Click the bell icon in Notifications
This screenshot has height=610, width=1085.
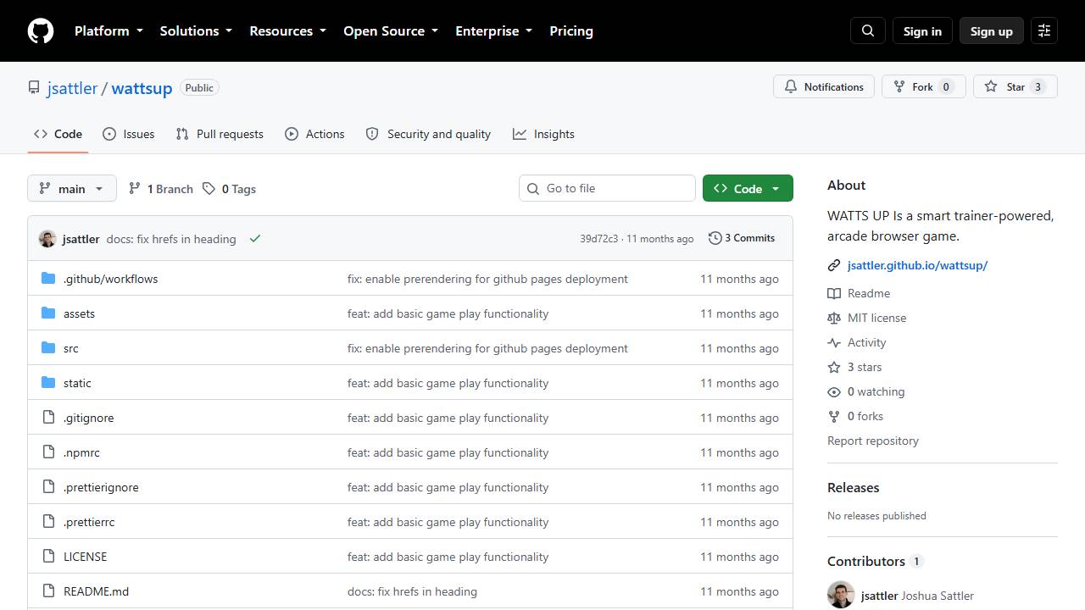coord(791,86)
